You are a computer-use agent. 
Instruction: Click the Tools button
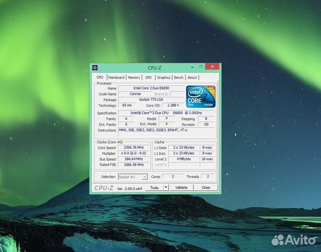154,188
